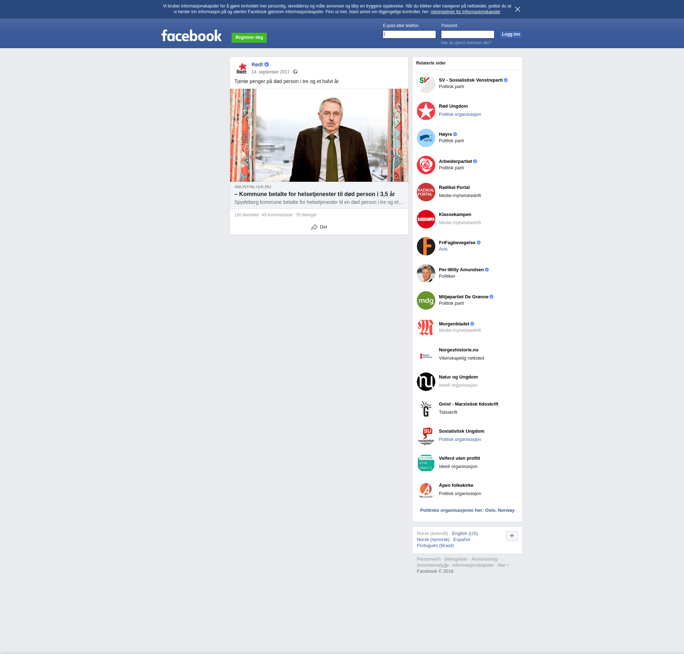Focus the E-post eller telefon field
Image resolution: width=684 pixels, height=654 pixels.
click(x=409, y=34)
